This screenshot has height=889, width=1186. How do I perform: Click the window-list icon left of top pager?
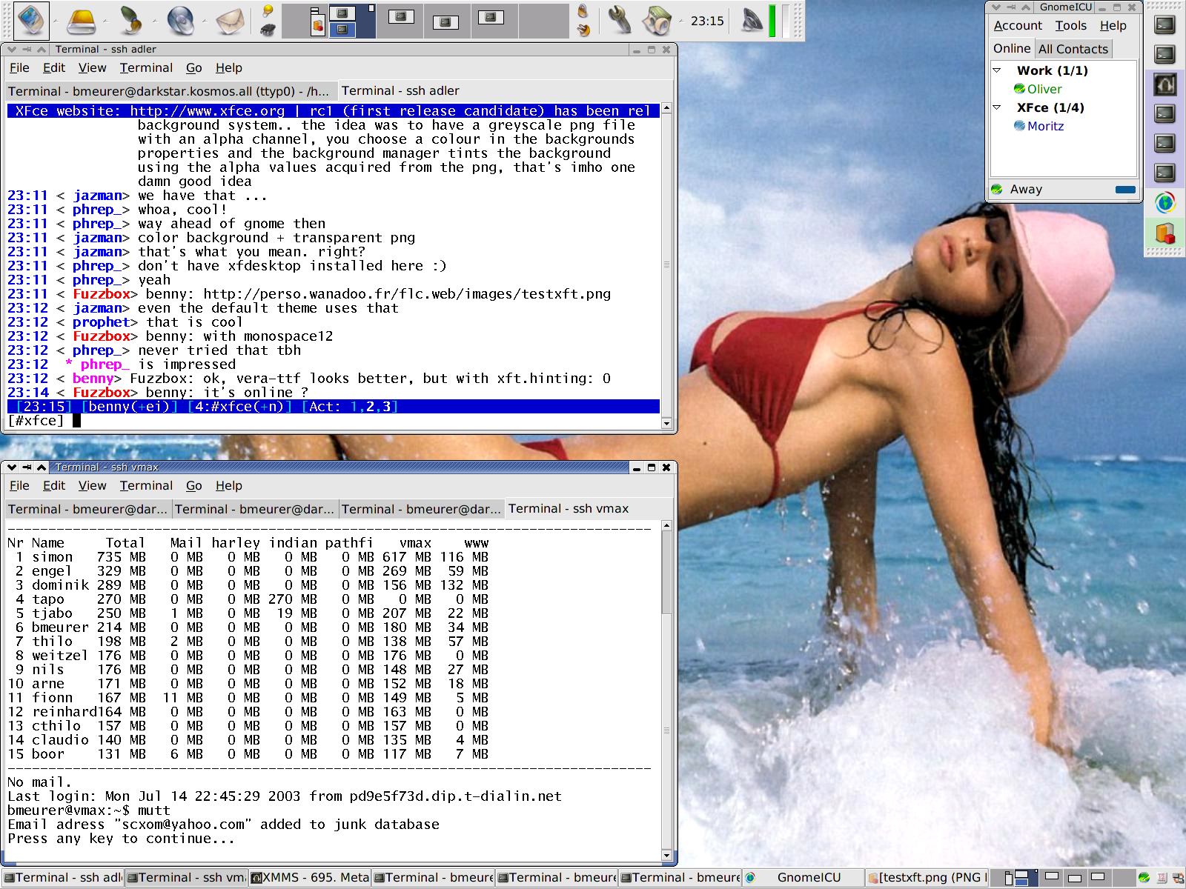[x=317, y=21]
